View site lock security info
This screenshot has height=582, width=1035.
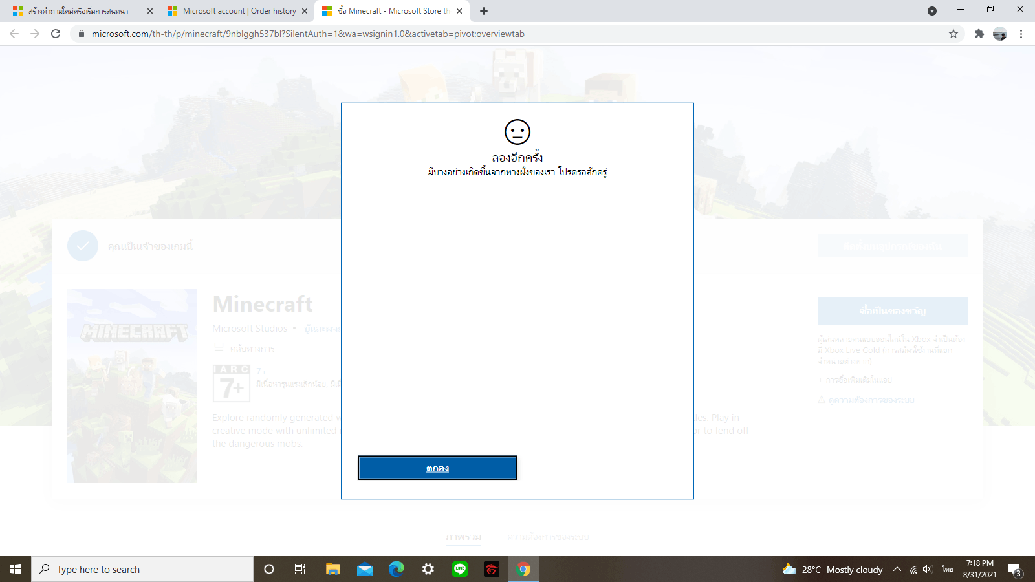82,34
